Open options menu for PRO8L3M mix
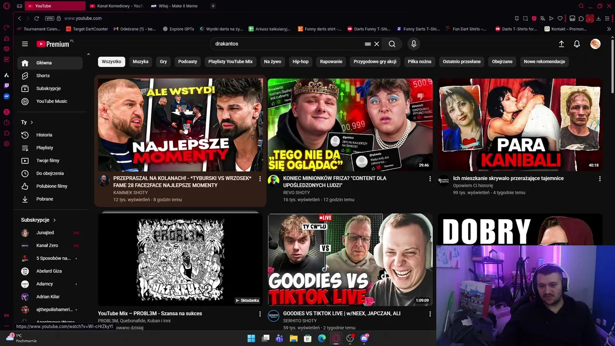The width and height of the screenshot is (615, 346). [260, 314]
